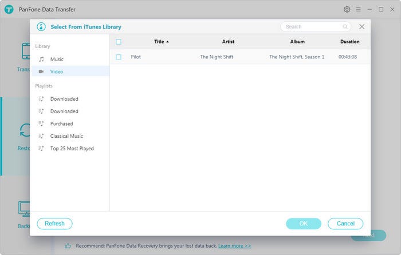This screenshot has height=255, width=401.
Task: Click playlist icon beside Purchased
Action: coord(41,123)
